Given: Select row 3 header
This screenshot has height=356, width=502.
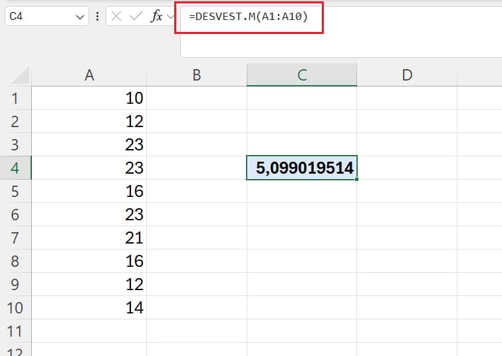Looking at the screenshot, I should tap(15, 144).
